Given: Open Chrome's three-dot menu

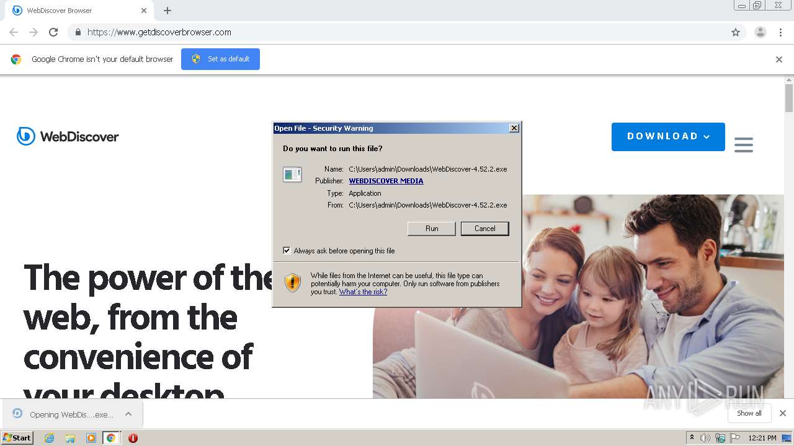Looking at the screenshot, I should (x=781, y=32).
